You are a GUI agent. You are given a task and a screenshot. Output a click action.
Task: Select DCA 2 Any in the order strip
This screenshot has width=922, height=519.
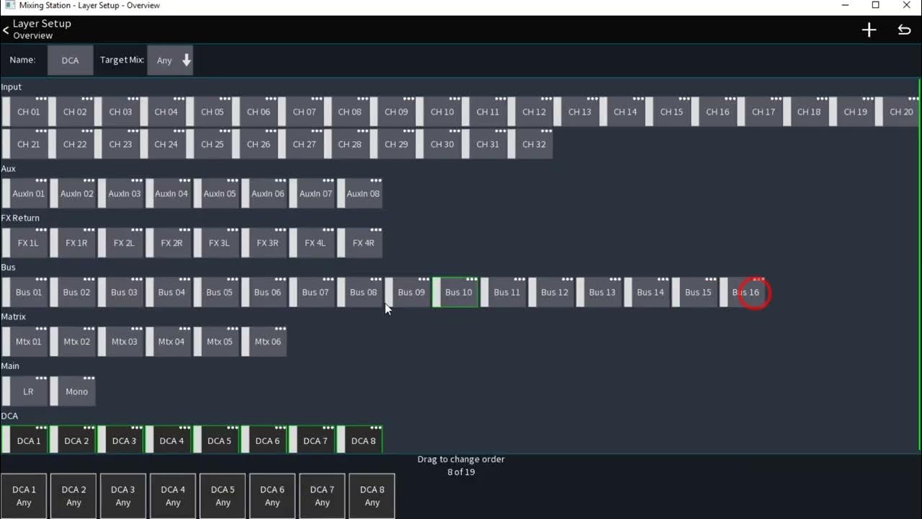[73, 496]
